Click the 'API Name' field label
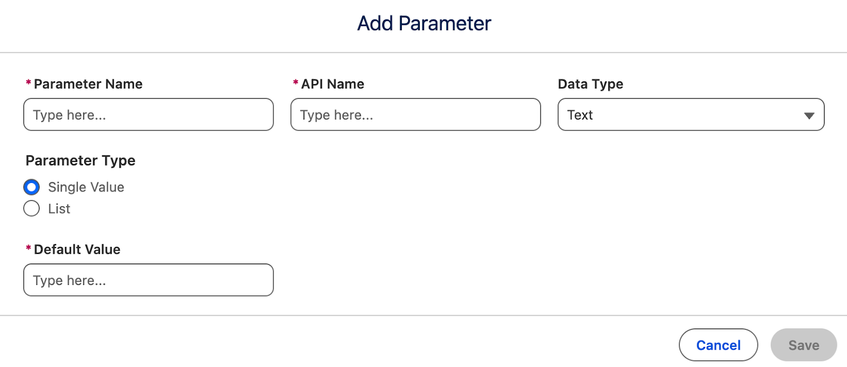The width and height of the screenshot is (847, 367). pyautogui.click(x=332, y=84)
